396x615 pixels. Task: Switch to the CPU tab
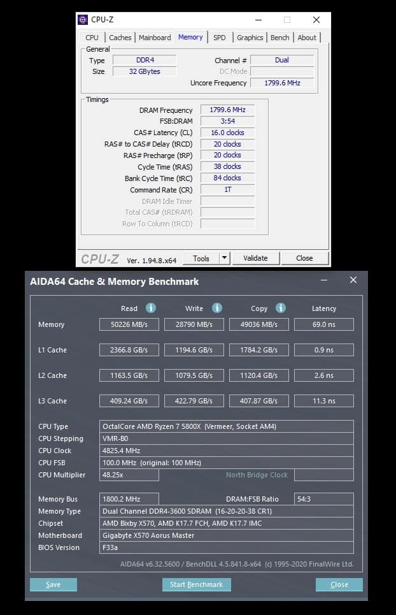point(92,38)
